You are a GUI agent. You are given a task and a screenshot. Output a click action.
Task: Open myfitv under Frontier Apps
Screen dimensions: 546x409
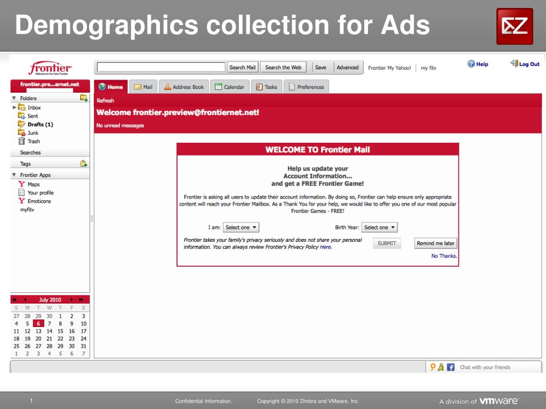[27, 209]
